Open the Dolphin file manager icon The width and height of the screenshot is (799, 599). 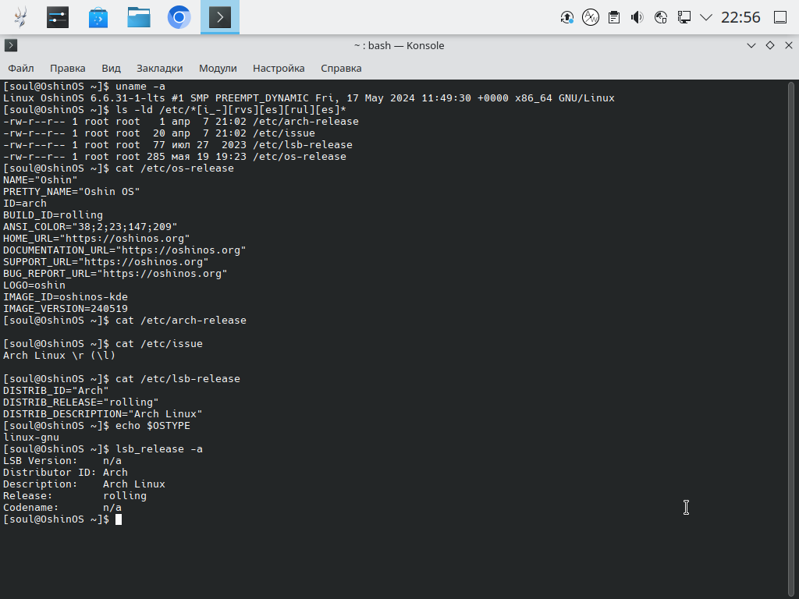pyautogui.click(x=139, y=17)
